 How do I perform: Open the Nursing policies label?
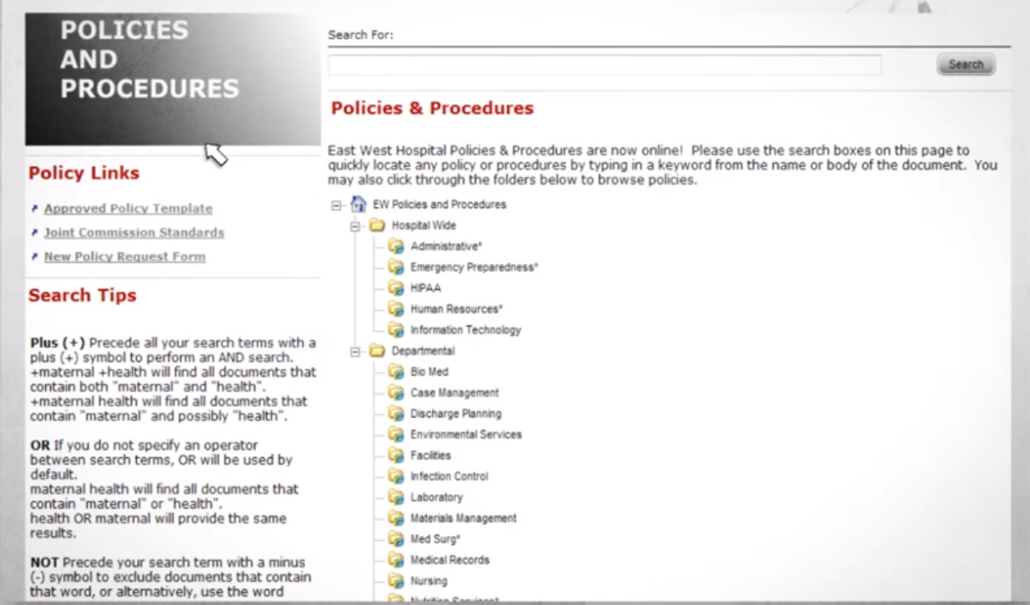[429, 581]
